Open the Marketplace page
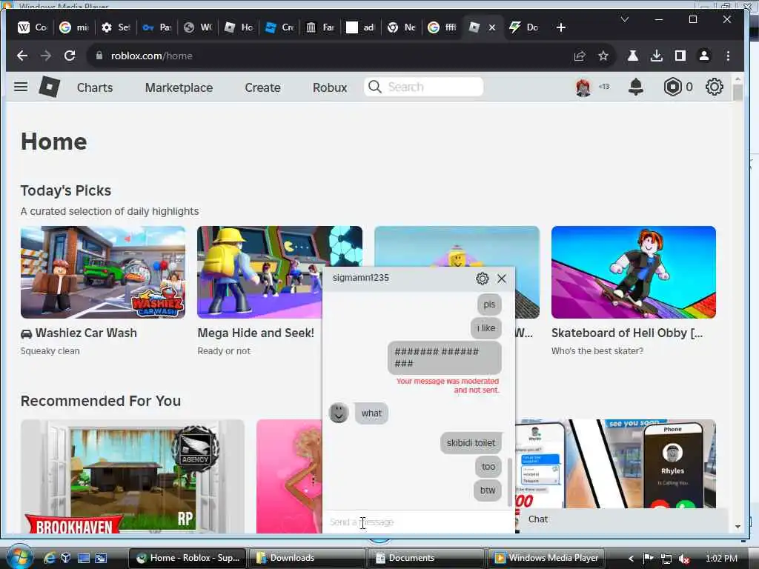The height and width of the screenshot is (569, 759). [x=179, y=87]
